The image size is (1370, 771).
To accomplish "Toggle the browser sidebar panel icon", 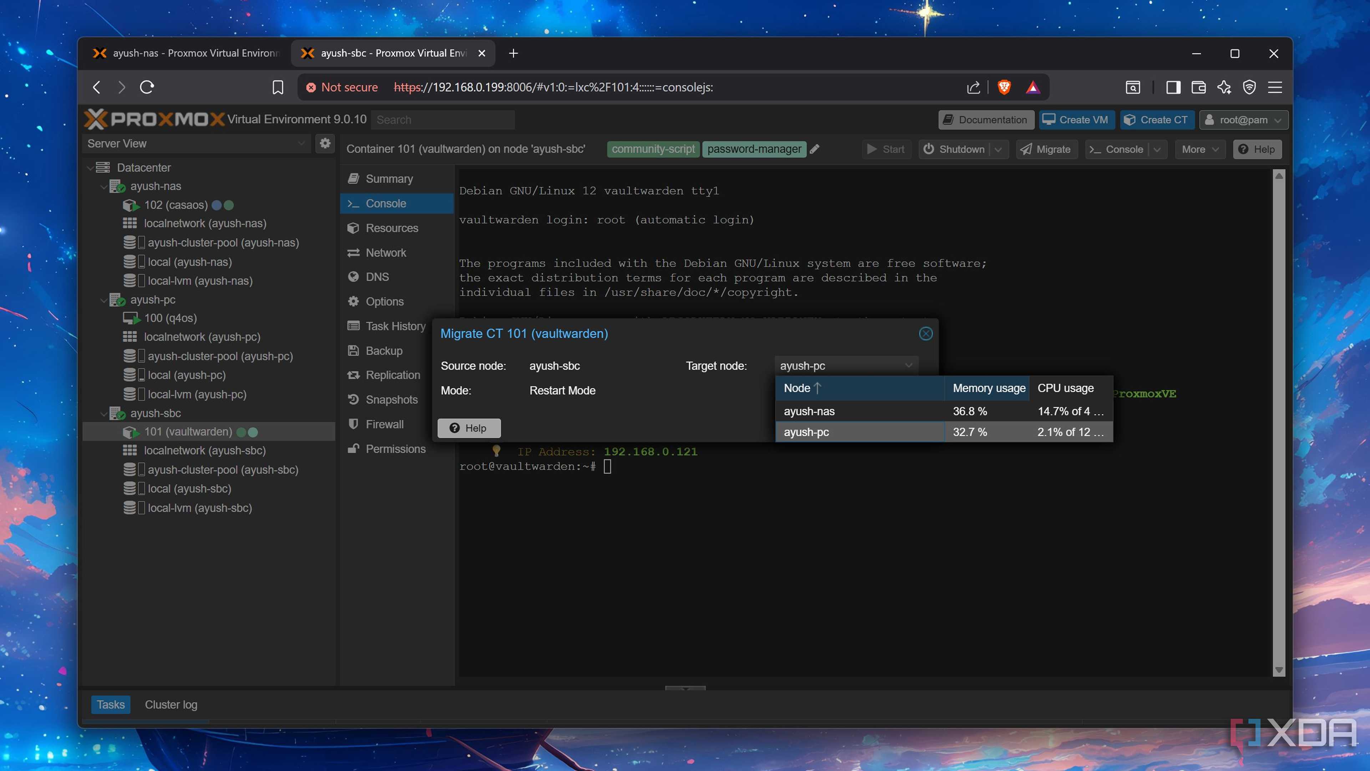I will coord(1173,87).
